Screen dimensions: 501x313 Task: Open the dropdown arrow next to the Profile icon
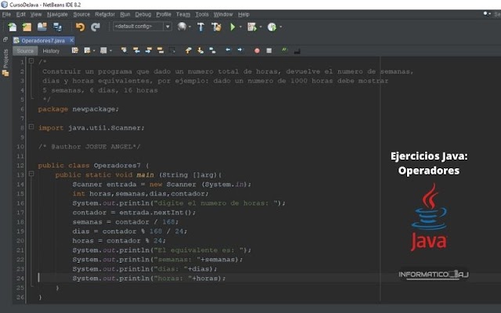pos(280,27)
